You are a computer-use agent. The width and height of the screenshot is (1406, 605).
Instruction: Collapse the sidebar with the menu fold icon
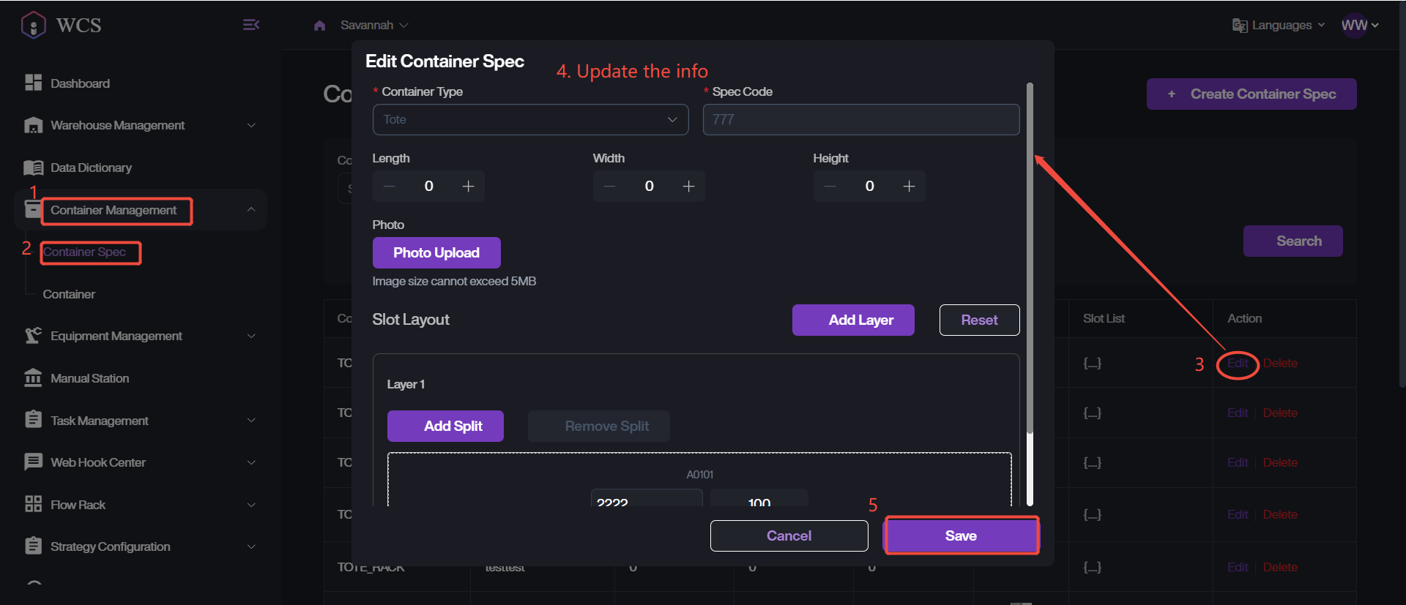coord(250,25)
